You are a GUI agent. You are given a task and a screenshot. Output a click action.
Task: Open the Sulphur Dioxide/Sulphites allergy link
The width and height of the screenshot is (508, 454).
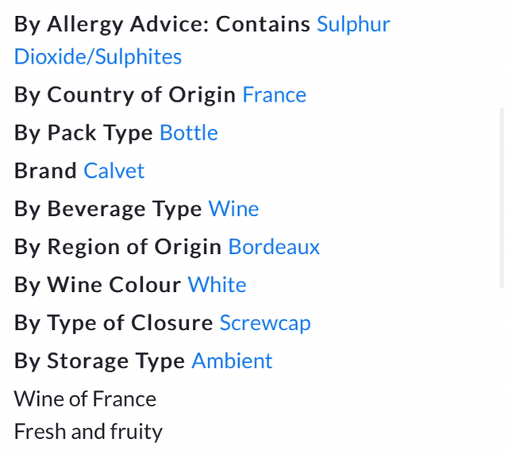point(353,24)
